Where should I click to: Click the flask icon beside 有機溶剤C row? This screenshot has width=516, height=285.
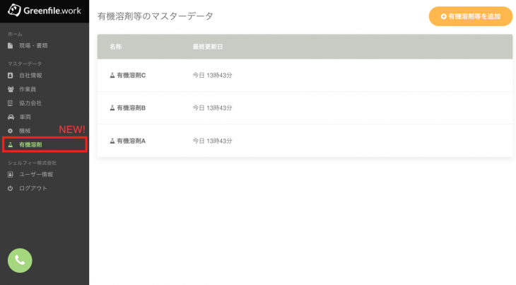112,76
